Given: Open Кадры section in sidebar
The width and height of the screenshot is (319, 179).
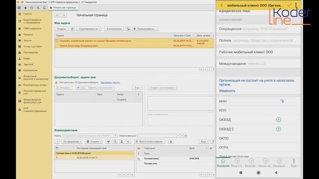Looking at the screenshot, I should click(26, 58).
